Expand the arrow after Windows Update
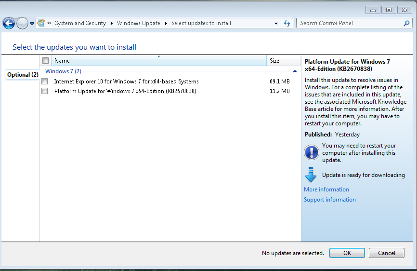Viewport: 417px width, 271px height. coord(166,24)
